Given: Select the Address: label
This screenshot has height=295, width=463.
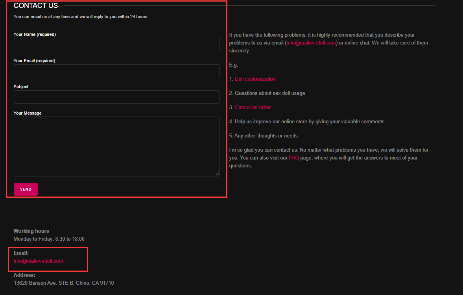Looking at the screenshot, I should [x=24, y=275].
